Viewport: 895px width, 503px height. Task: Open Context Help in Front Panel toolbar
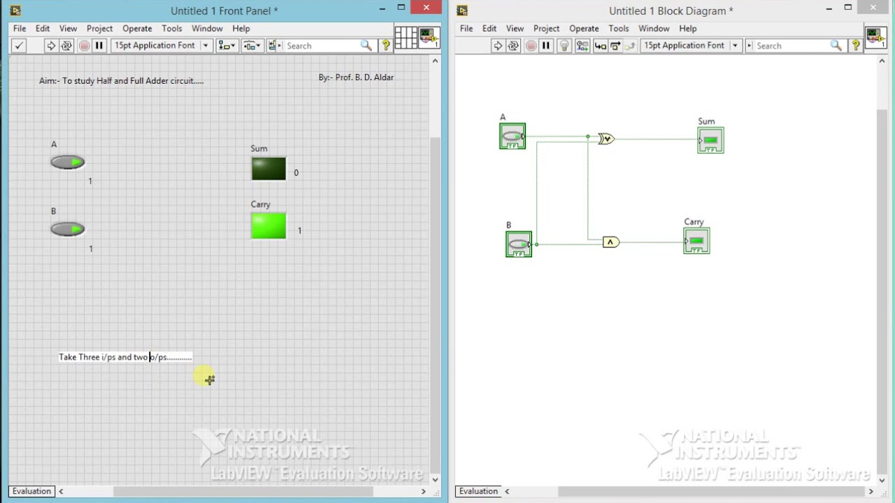tap(385, 45)
